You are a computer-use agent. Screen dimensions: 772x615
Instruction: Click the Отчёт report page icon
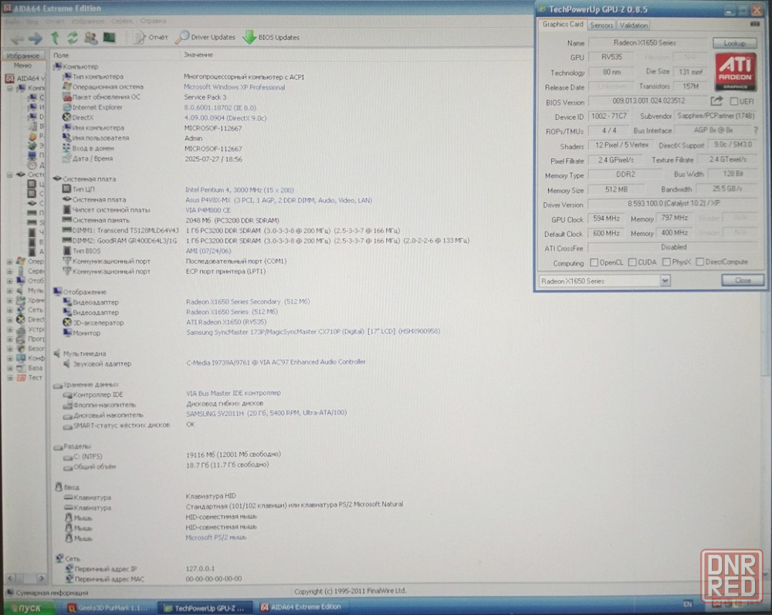click(141, 37)
